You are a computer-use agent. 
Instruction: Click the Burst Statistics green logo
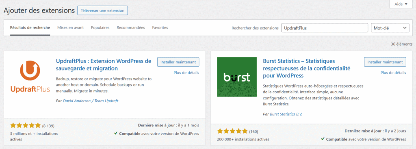click(x=237, y=77)
